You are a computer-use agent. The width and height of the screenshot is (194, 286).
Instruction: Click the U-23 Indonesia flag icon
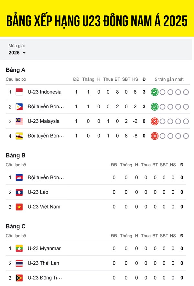(x=19, y=92)
